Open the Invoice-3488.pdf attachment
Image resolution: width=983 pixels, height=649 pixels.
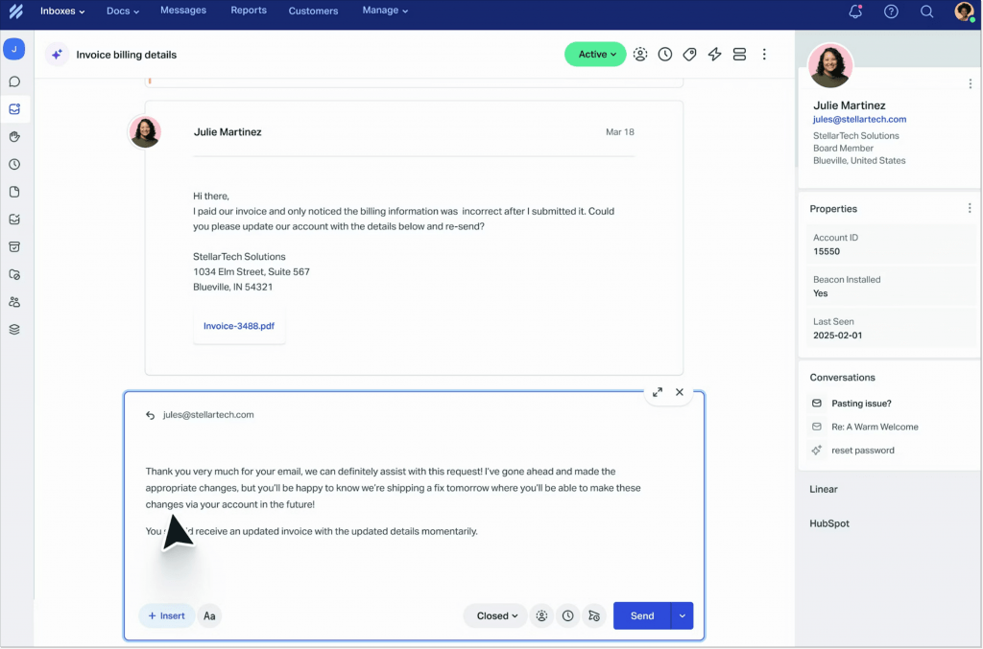click(239, 326)
